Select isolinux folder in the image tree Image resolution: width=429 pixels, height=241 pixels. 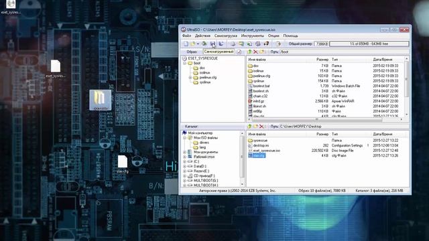pos(204,73)
